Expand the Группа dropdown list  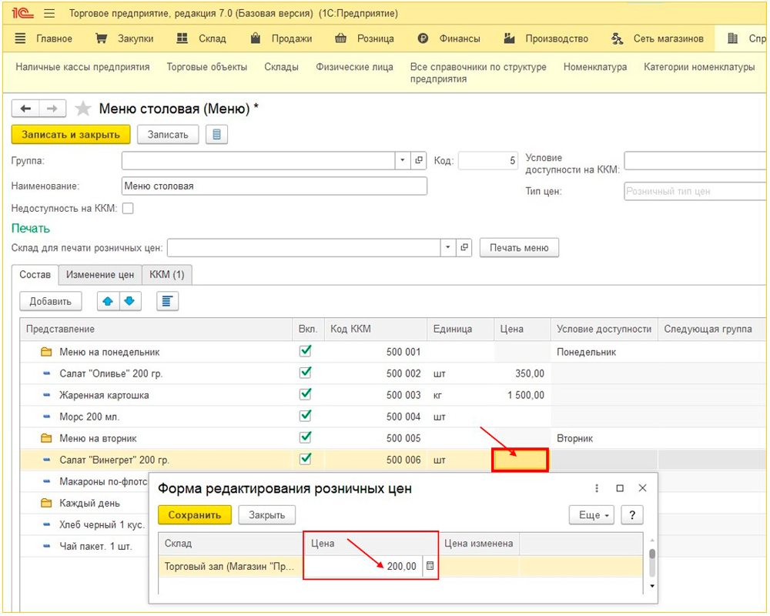click(403, 160)
